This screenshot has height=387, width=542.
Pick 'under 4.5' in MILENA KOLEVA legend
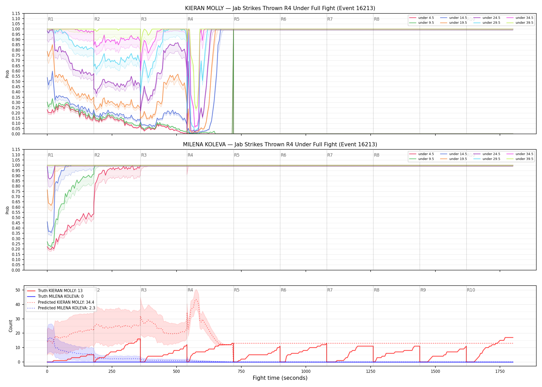coord(422,154)
